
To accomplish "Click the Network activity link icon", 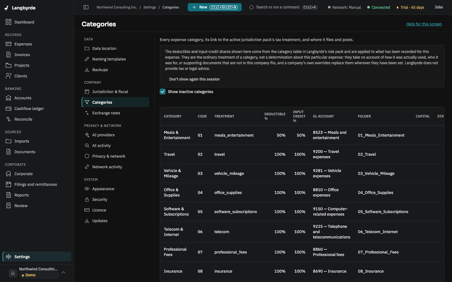I will click(x=87, y=167).
